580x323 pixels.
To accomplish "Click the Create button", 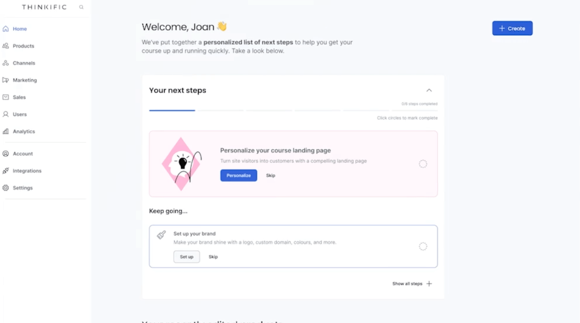I will pyautogui.click(x=512, y=28).
